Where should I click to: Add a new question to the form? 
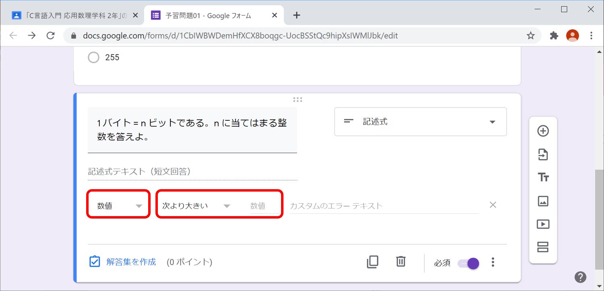click(x=543, y=131)
